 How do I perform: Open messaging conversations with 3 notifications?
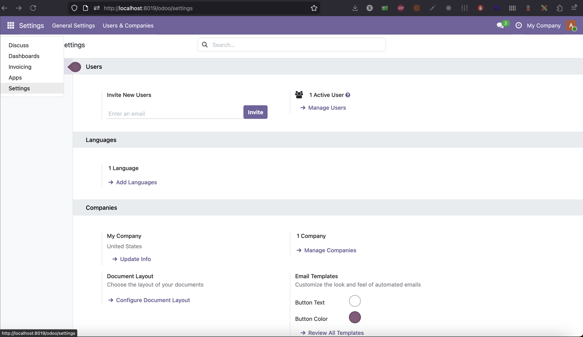(501, 25)
